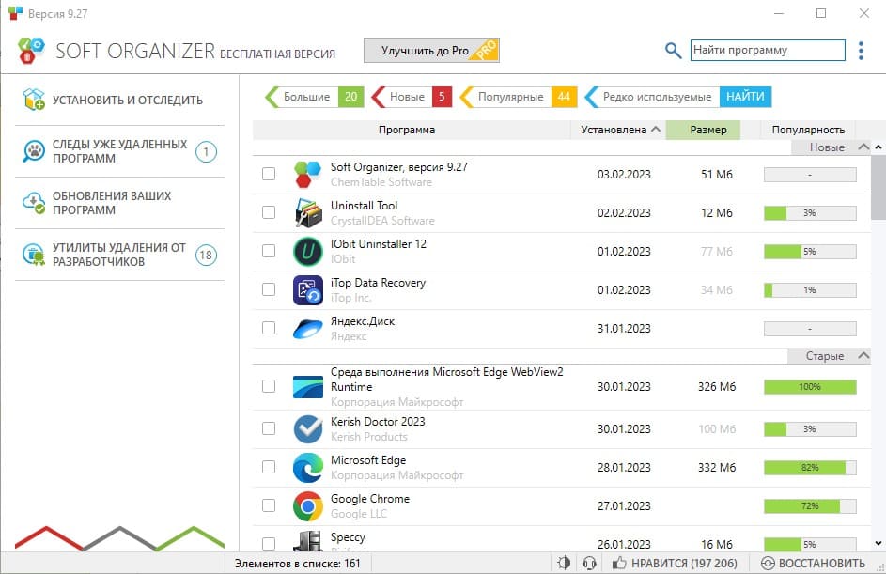886x574 pixels.
Task: Click the utilities count badge 18
Action: (x=207, y=255)
